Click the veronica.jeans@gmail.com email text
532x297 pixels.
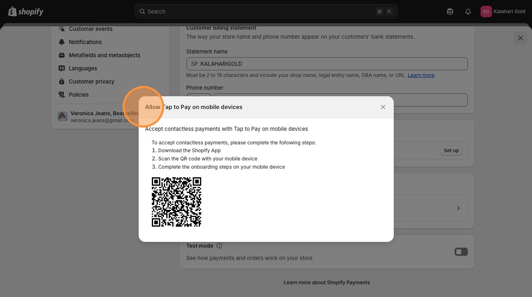click(102, 121)
